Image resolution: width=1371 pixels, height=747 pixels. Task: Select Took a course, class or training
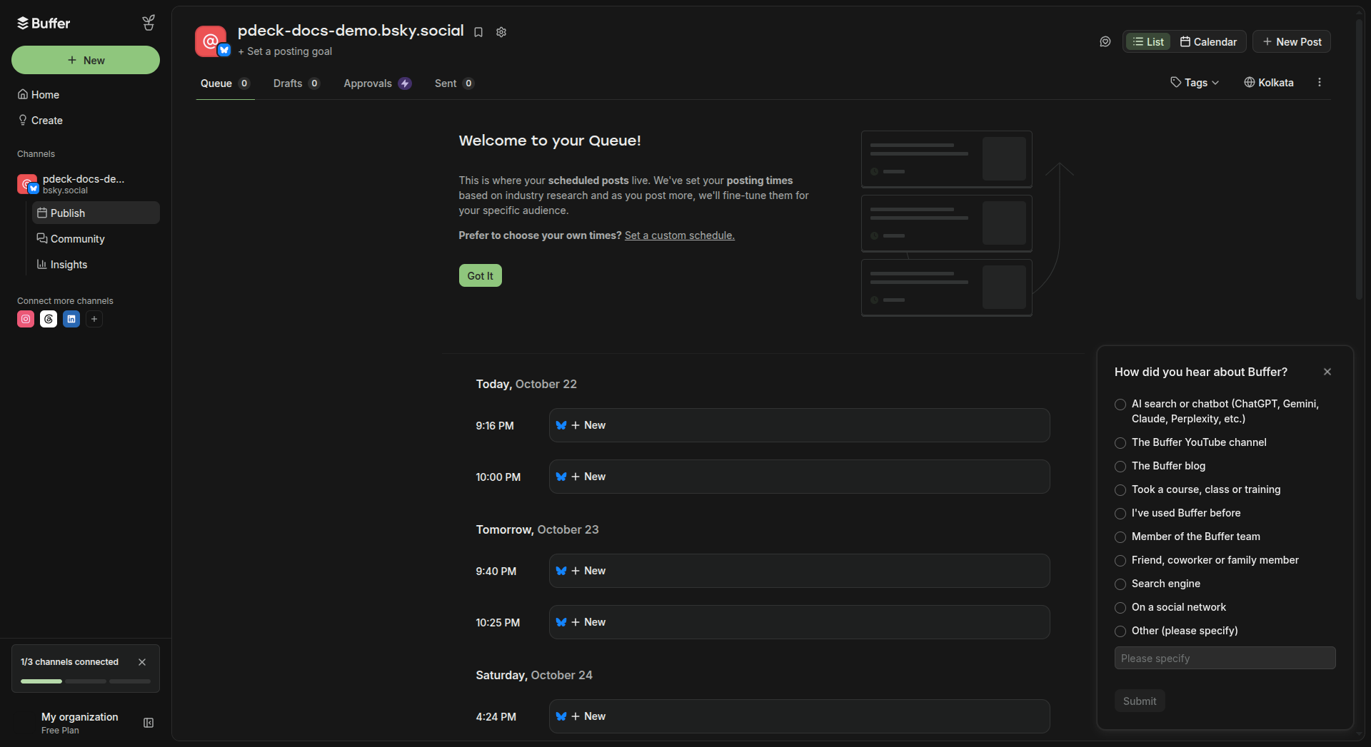(1120, 490)
